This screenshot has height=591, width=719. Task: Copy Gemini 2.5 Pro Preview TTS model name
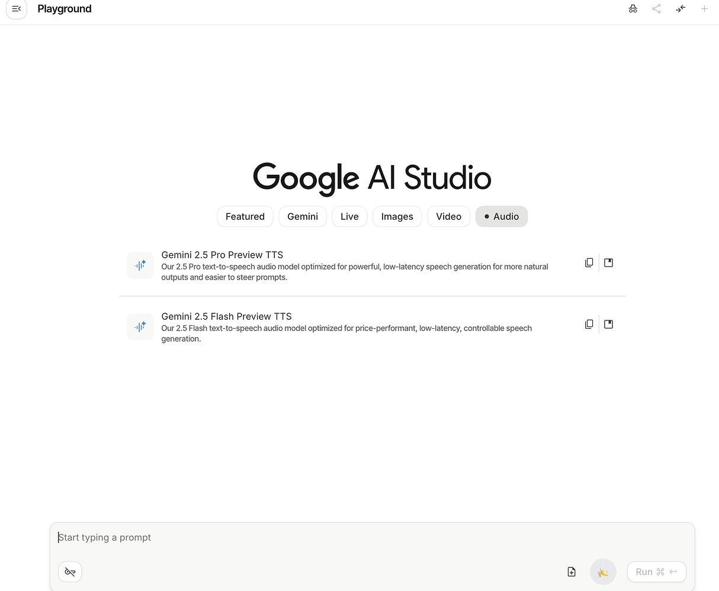589,262
